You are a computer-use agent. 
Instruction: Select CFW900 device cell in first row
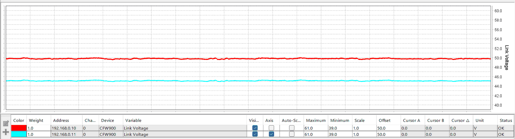pyautogui.click(x=111, y=128)
